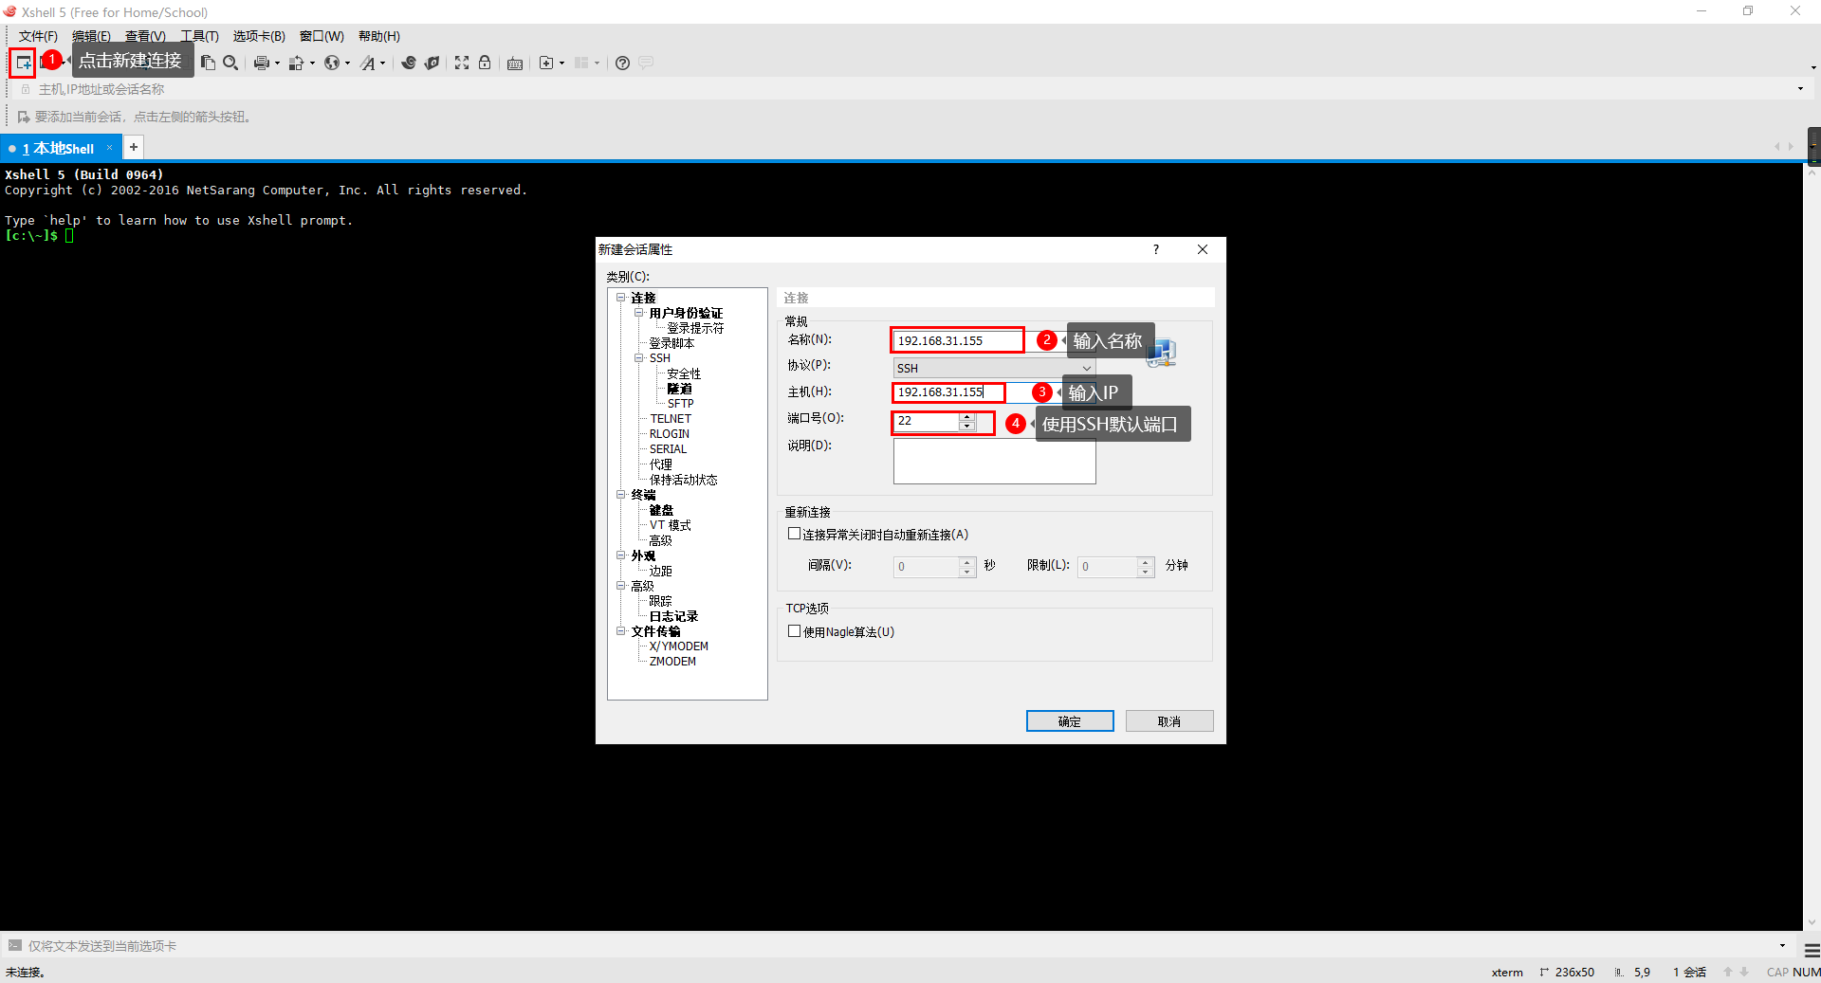Open the 查看(V) menu
Viewport: 1821px width, 983px height.
[x=145, y=36]
